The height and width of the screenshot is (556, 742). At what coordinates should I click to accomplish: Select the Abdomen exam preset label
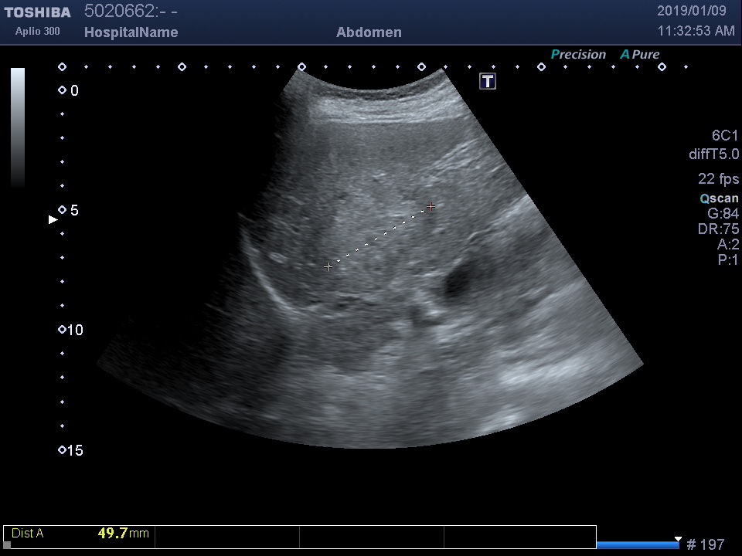click(369, 32)
